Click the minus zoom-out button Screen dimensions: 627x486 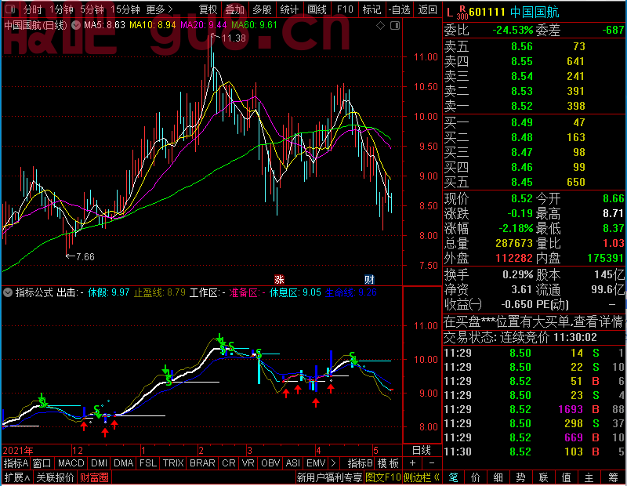[432, 463]
